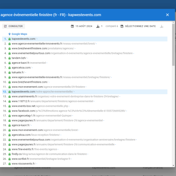This screenshot has width=176, height=176.
Task: Click the greyed-out ranking podium icon
Action: (x=162, y=26)
